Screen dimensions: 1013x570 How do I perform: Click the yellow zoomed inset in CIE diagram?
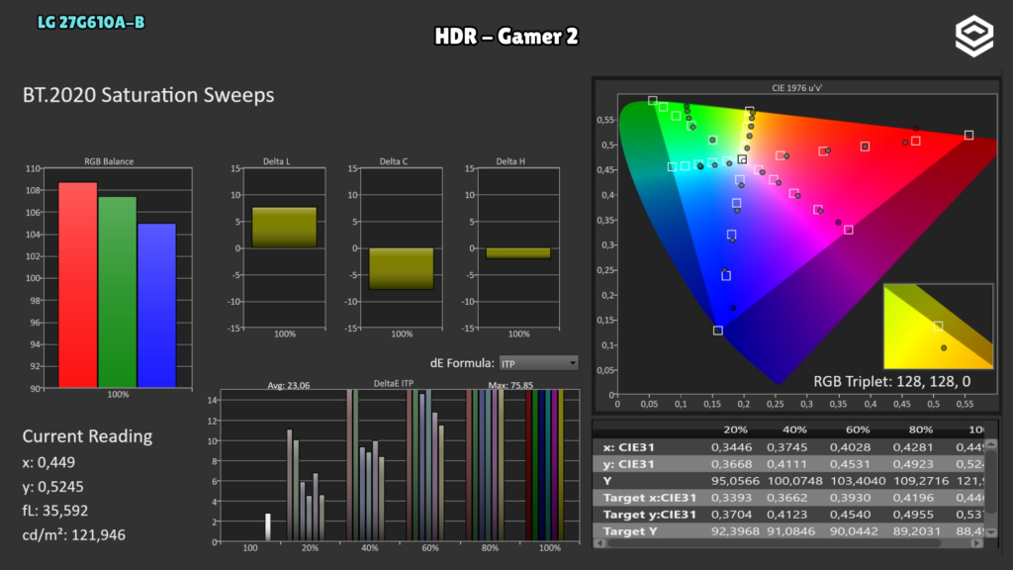click(x=938, y=327)
